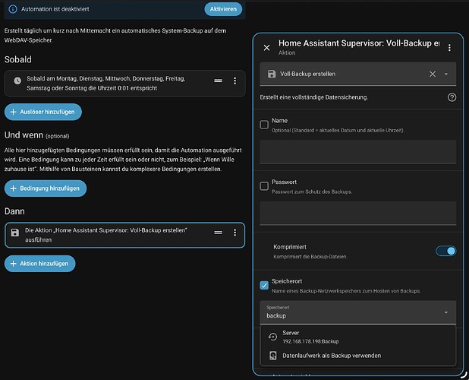Click the drive icon beside Datenlaufwerk option
The width and height of the screenshot is (469, 380).
coord(273,356)
